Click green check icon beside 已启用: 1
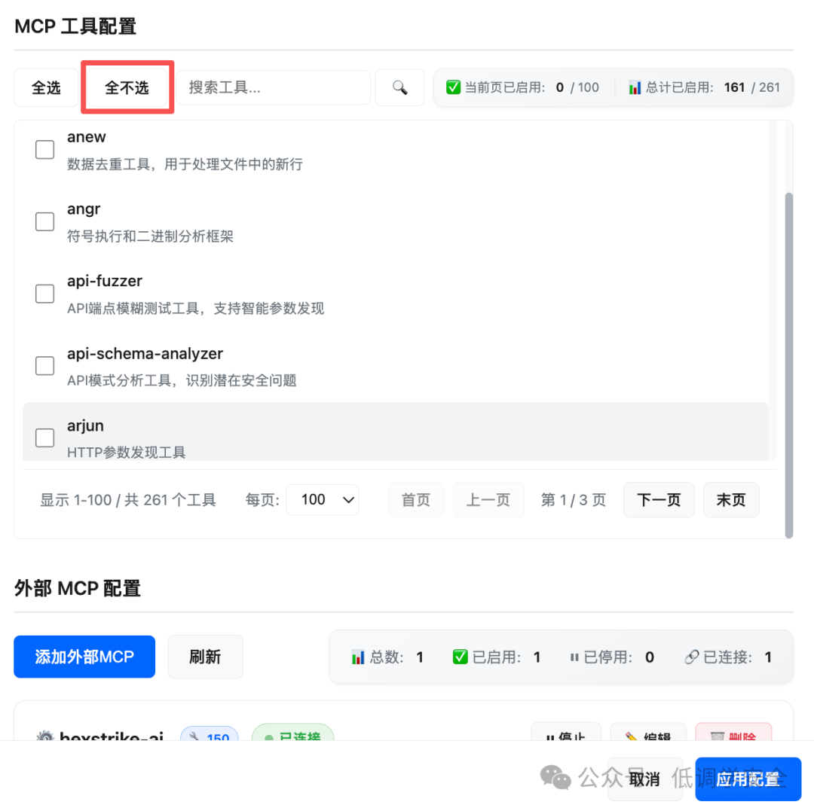The height and width of the screenshot is (811, 814). [460, 657]
